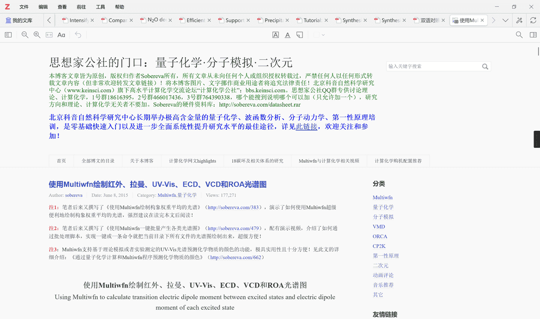The width and height of the screenshot is (540, 319).
Task: Toggle the annotation sidebar panel
Action: pyautogui.click(x=8, y=34)
